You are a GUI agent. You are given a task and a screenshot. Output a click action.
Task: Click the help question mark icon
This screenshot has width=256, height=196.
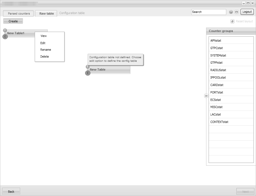(x=231, y=12)
